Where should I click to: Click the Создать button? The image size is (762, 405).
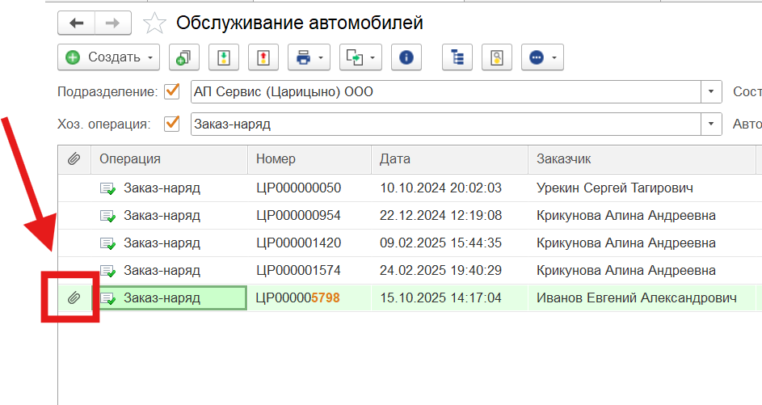click(x=108, y=57)
